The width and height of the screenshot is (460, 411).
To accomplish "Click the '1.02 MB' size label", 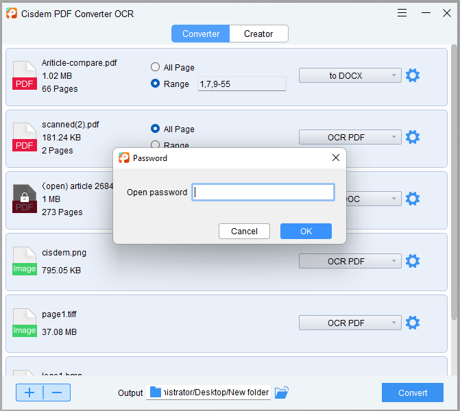I will click(57, 76).
